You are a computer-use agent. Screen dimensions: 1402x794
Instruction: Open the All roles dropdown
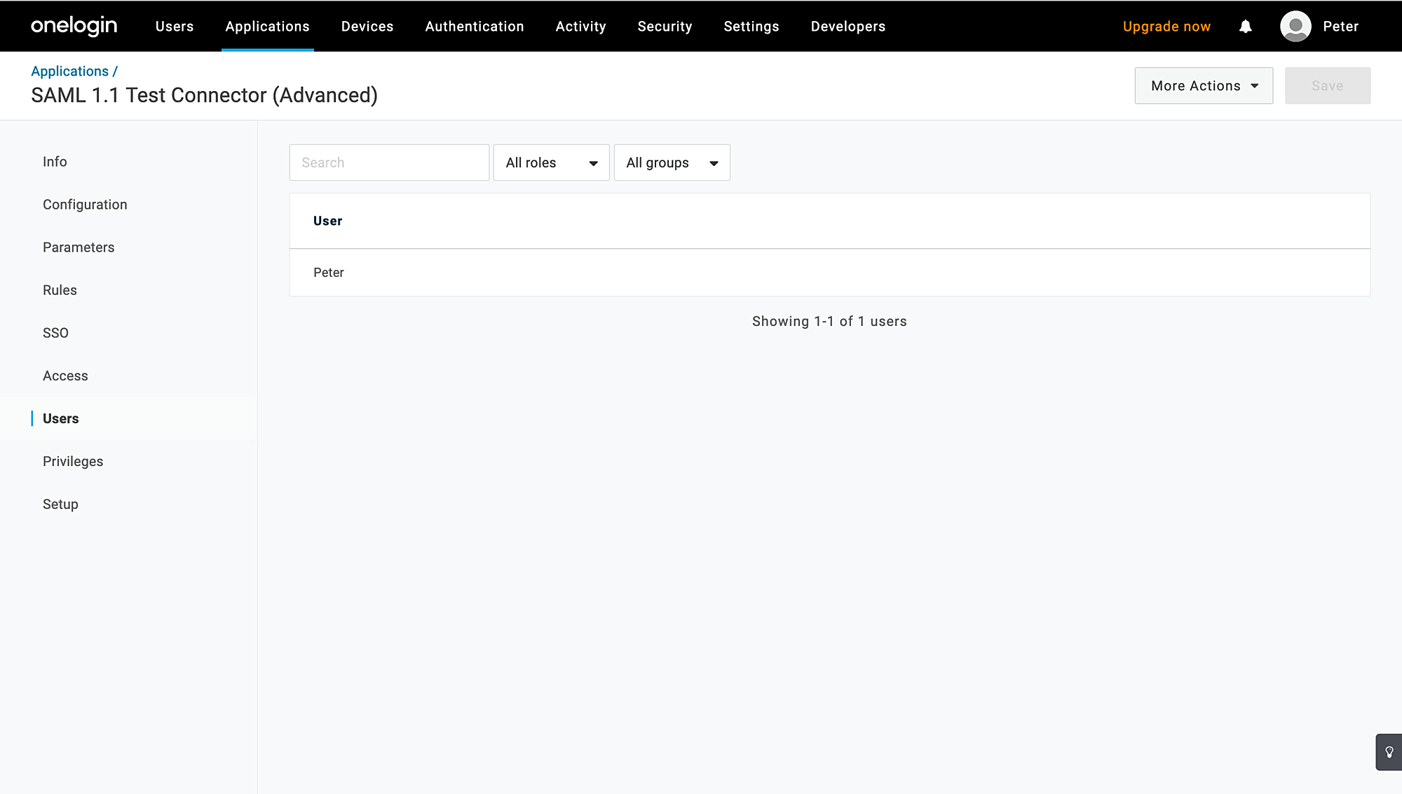tap(551, 163)
